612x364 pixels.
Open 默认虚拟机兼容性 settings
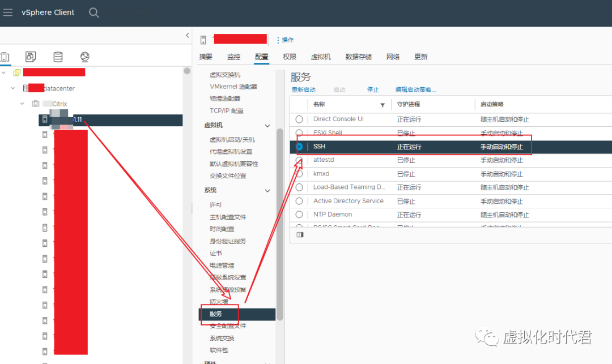pyautogui.click(x=234, y=164)
